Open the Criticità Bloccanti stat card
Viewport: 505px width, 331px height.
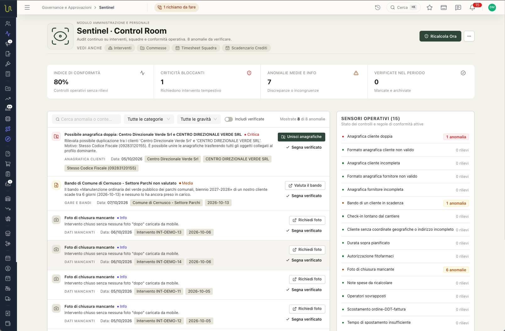[207, 82]
